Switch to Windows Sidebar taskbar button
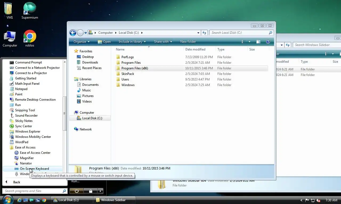The width and height of the screenshot is (341, 204). [114, 200]
